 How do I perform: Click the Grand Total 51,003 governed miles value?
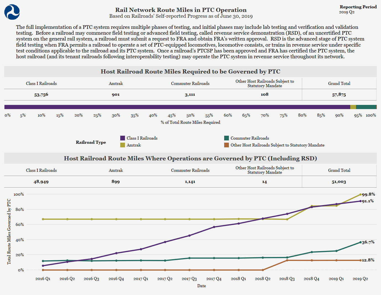coord(339,182)
